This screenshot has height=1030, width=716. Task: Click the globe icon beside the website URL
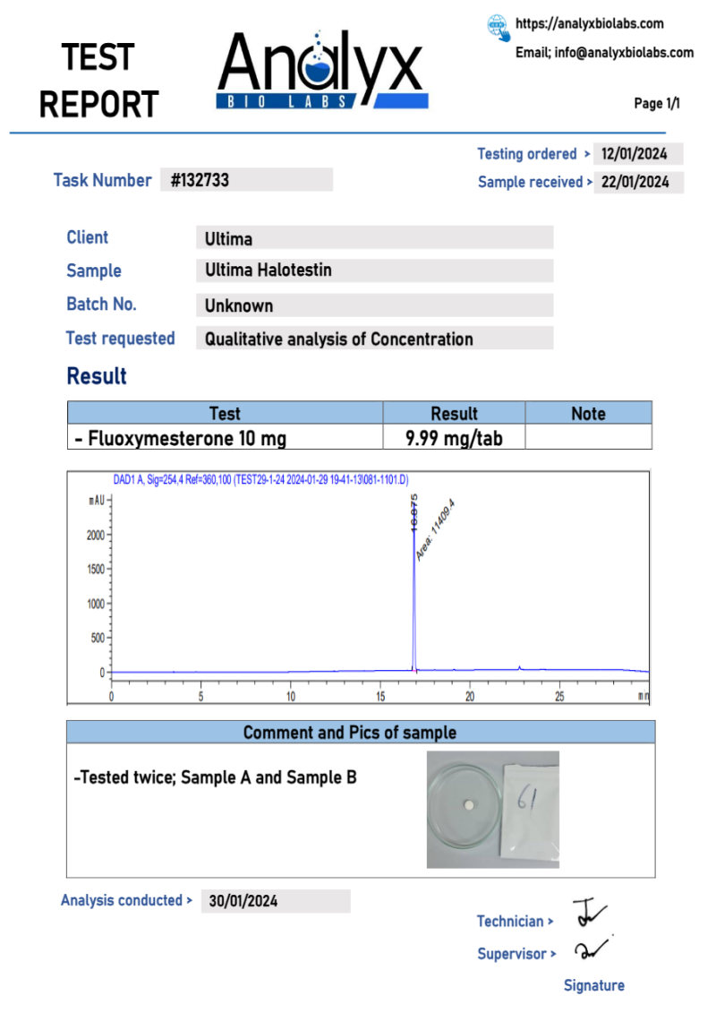coord(499,26)
